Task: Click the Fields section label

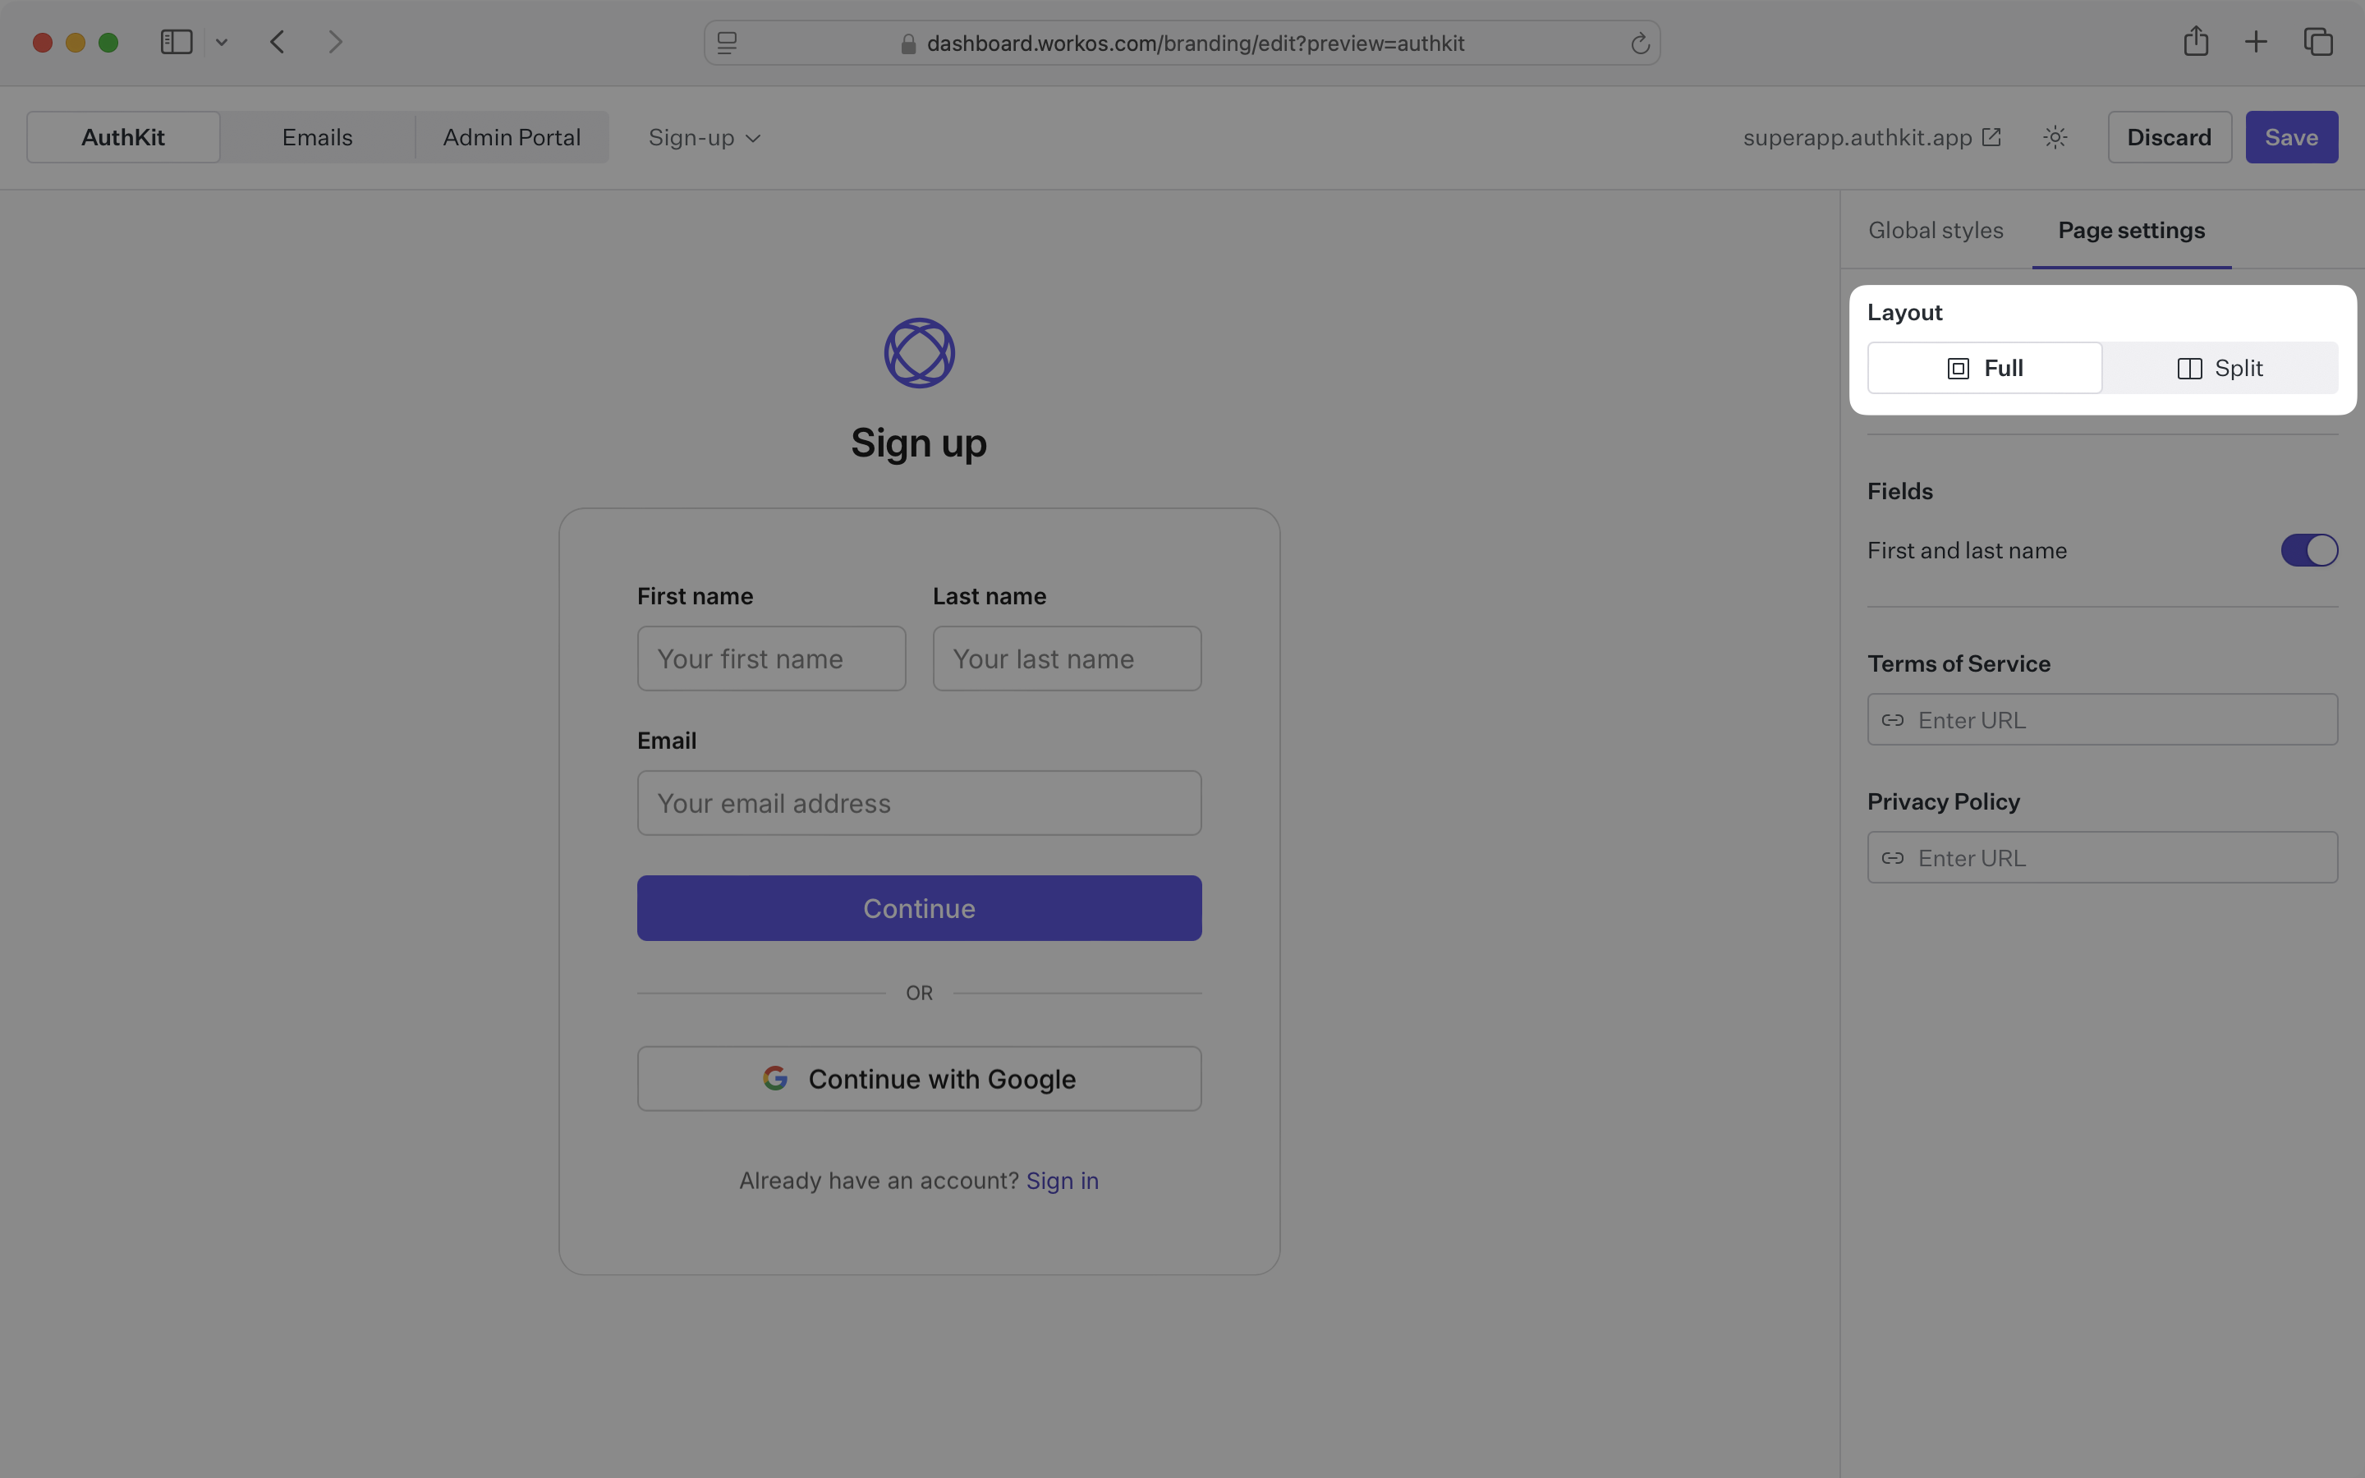Action: tap(1900, 492)
